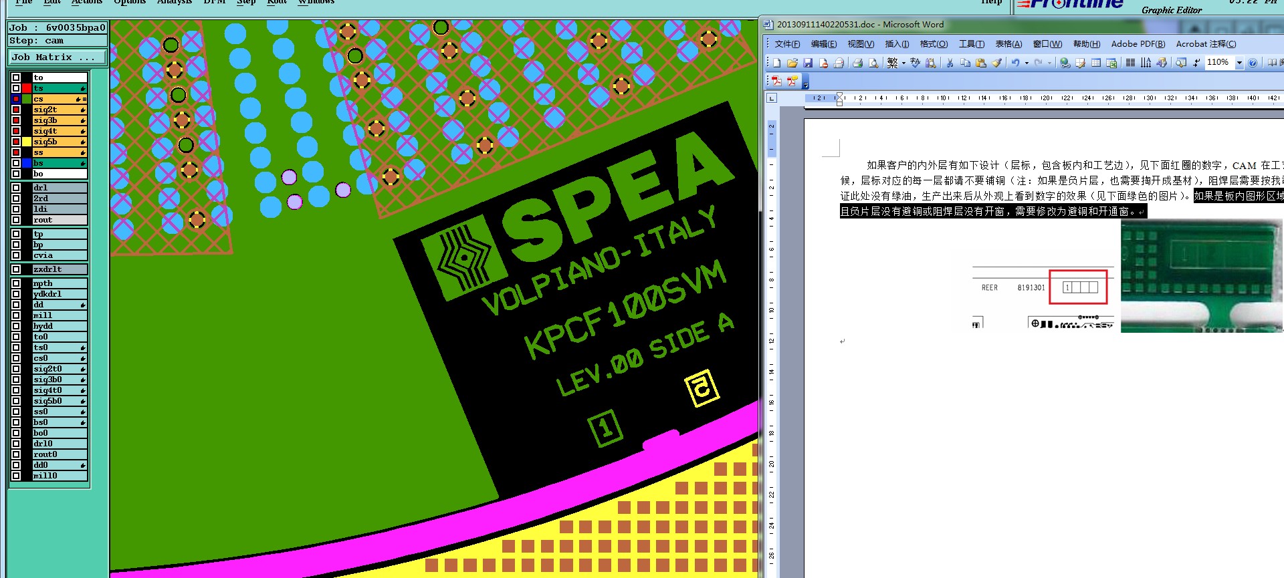Click the Drawing toolbar icon in Word
1284x578 pixels.
(1162, 63)
